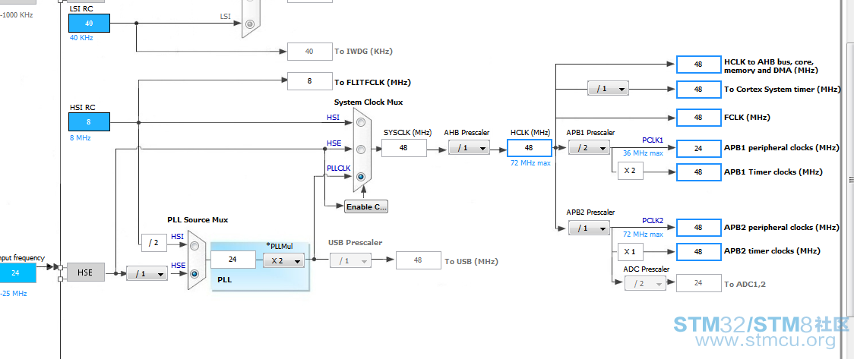Open the ADC Prescaler dropdown

pyautogui.click(x=645, y=283)
